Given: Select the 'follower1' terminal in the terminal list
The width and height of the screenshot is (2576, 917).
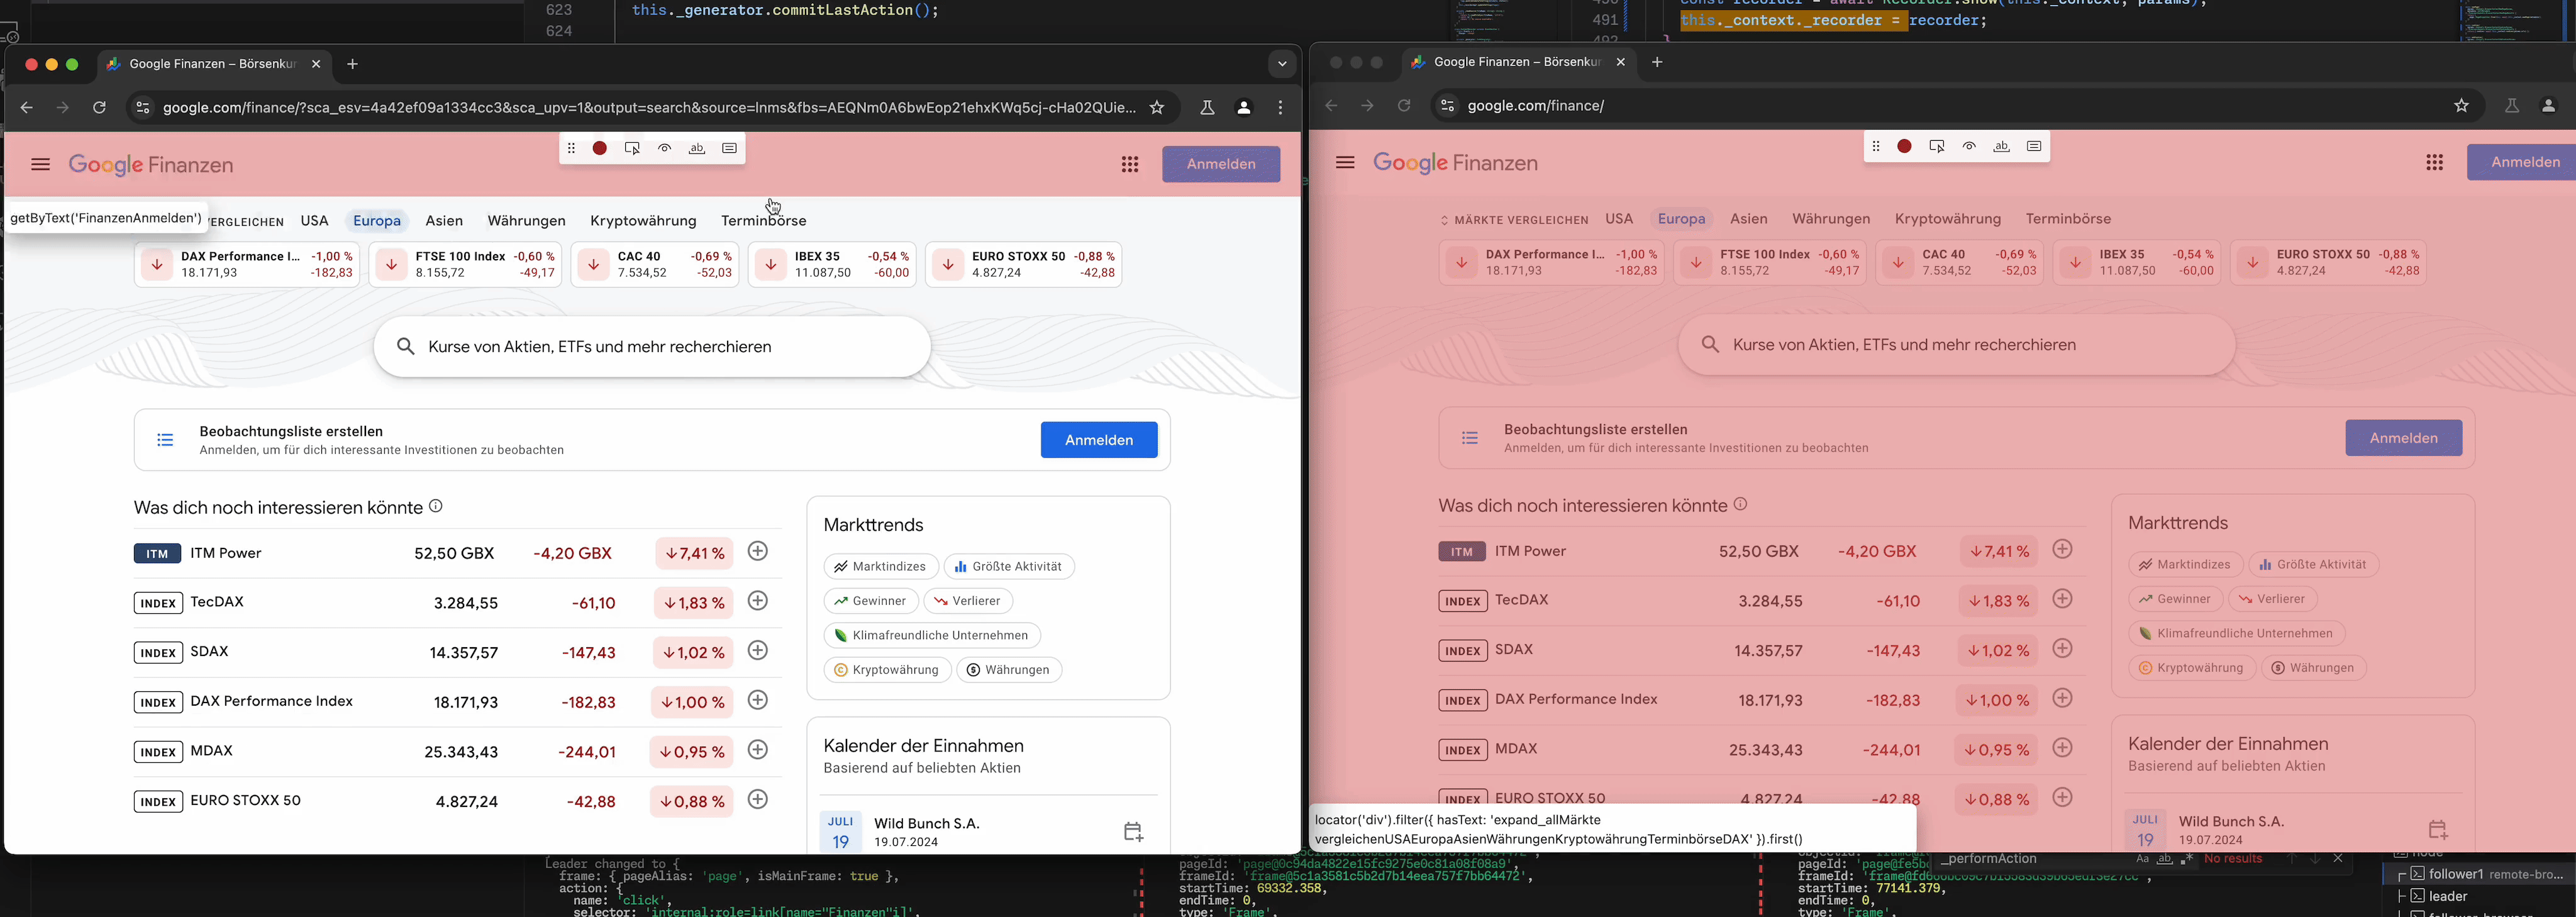Looking at the screenshot, I should point(2480,874).
